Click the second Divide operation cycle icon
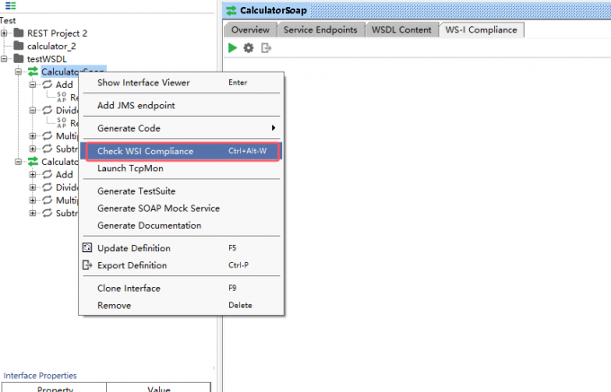 tap(47, 187)
